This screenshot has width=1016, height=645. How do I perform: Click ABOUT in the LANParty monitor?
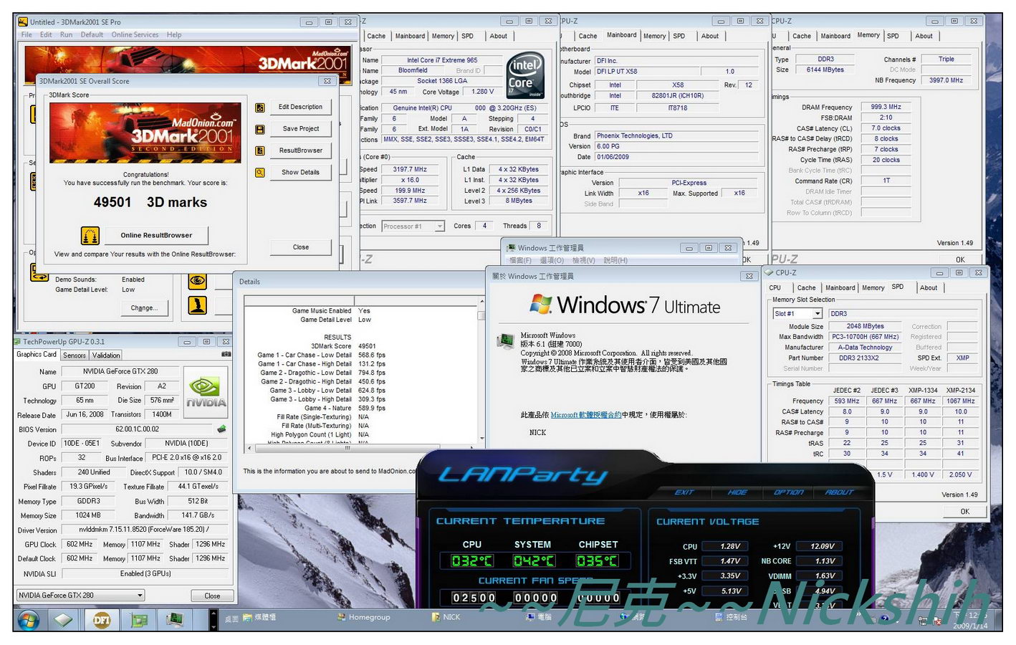point(839,492)
